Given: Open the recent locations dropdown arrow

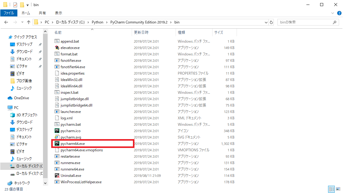Looking at the screenshot, I should tap(22, 22).
